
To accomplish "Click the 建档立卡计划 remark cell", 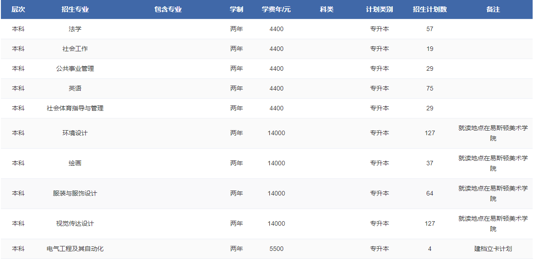I will point(493,249).
